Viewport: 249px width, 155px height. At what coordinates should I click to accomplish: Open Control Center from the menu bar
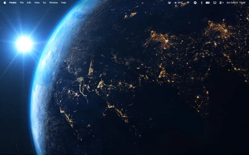click(x=221, y=2)
